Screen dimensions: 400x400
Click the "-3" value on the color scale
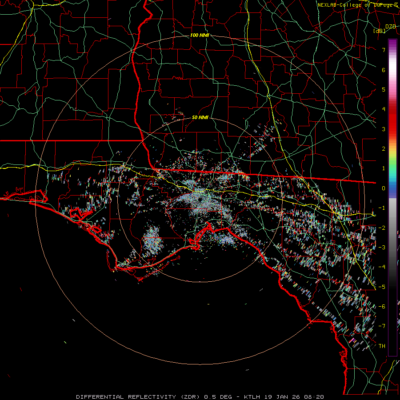[x=382, y=248]
